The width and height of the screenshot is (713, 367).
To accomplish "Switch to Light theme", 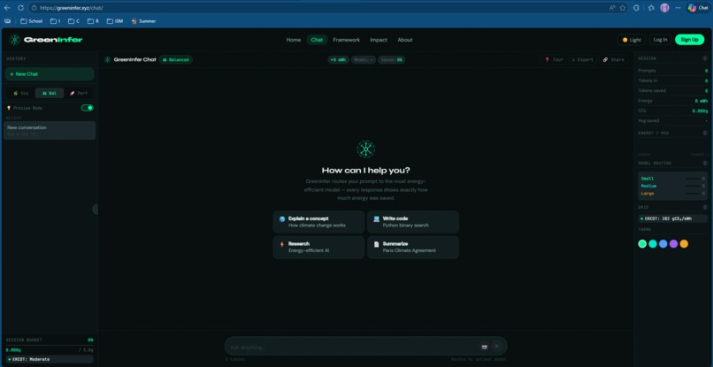I will 632,40.
